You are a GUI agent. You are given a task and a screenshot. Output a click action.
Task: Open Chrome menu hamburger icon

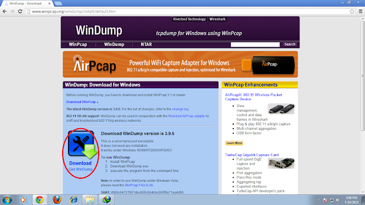pos(360,11)
